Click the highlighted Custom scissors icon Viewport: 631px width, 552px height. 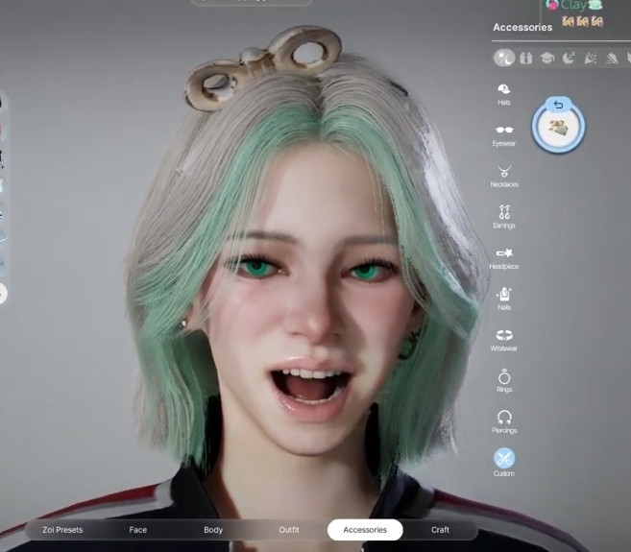[x=504, y=459]
